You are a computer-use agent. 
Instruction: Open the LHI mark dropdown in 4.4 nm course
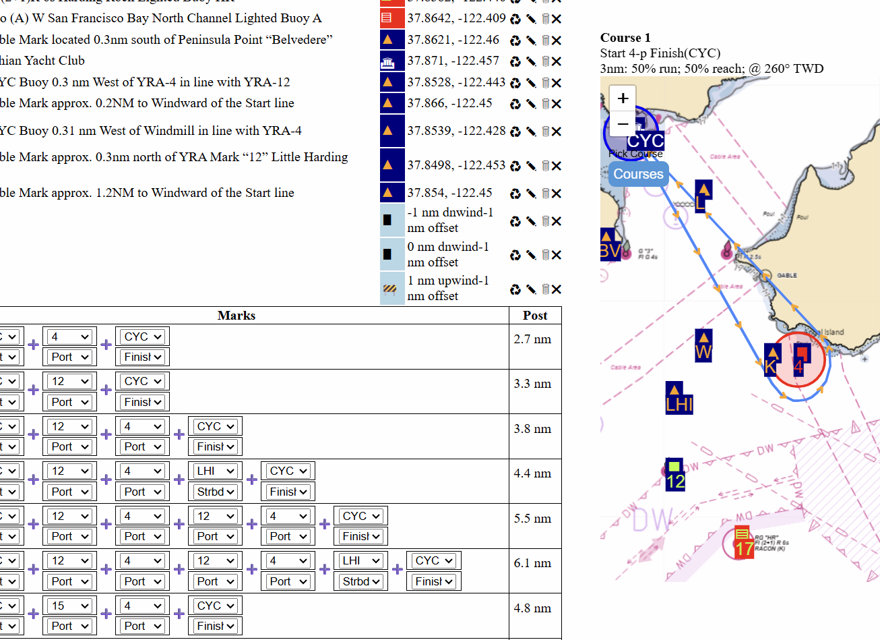click(x=215, y=471)
